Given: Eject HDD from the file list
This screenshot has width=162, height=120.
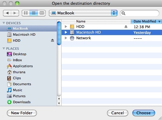Looking at the screenshot, I should pos(126,27).
